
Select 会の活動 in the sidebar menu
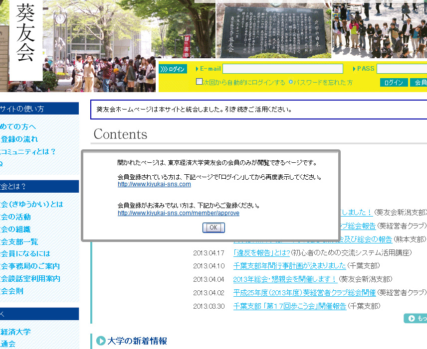pyautogui.click(x=16, y=217)
